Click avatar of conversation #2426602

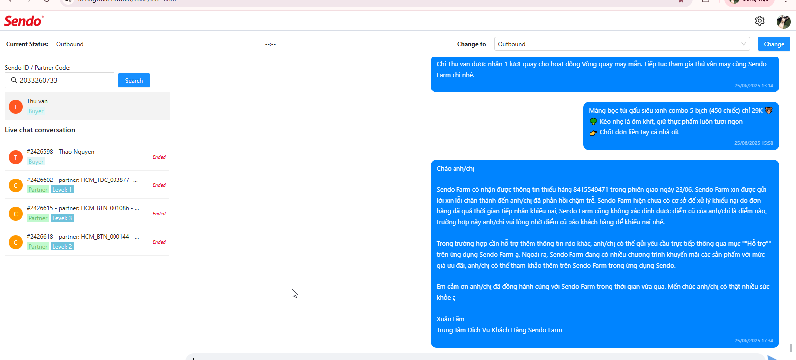tap(16, 185)
